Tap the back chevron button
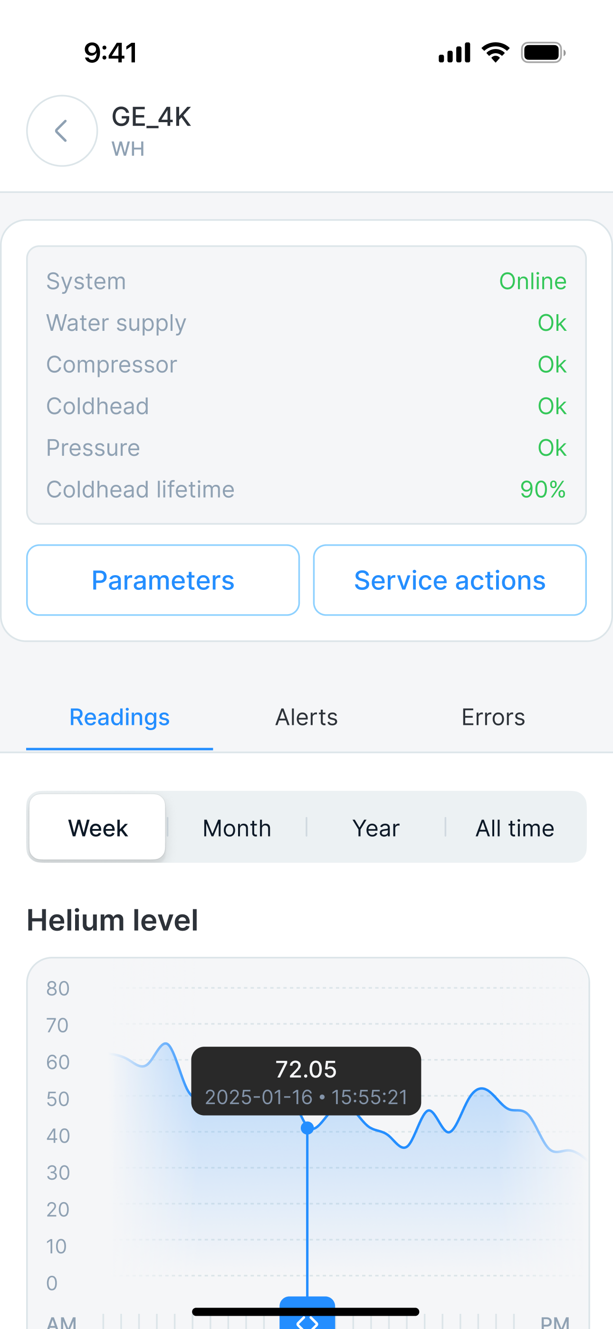Screen dimensions: 613x1329 (x=62, y=131)
